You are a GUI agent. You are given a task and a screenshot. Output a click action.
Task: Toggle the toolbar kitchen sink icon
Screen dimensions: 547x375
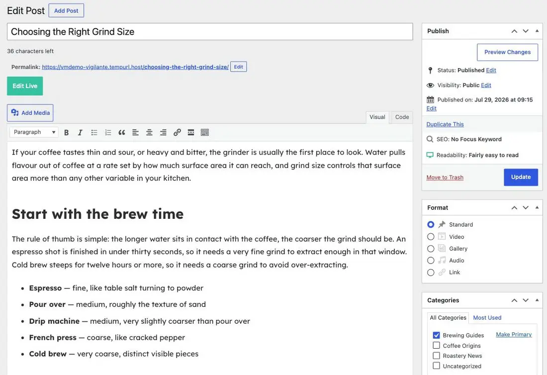click(x=205, y=133)
